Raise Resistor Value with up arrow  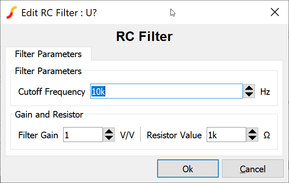[x=252, y=132]
